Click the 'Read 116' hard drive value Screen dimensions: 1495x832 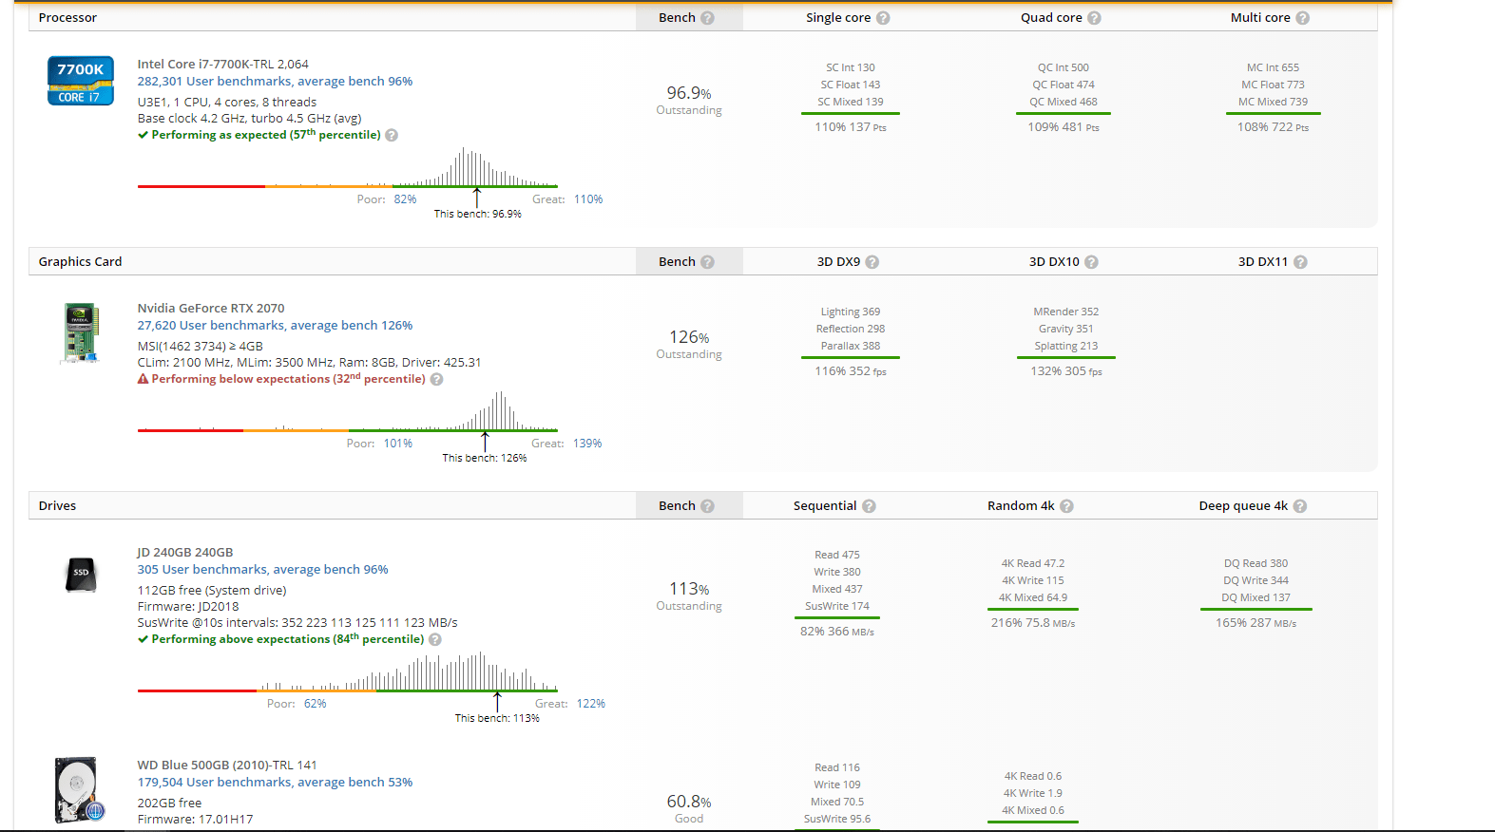pyautogui.click(x=837, y=768)
